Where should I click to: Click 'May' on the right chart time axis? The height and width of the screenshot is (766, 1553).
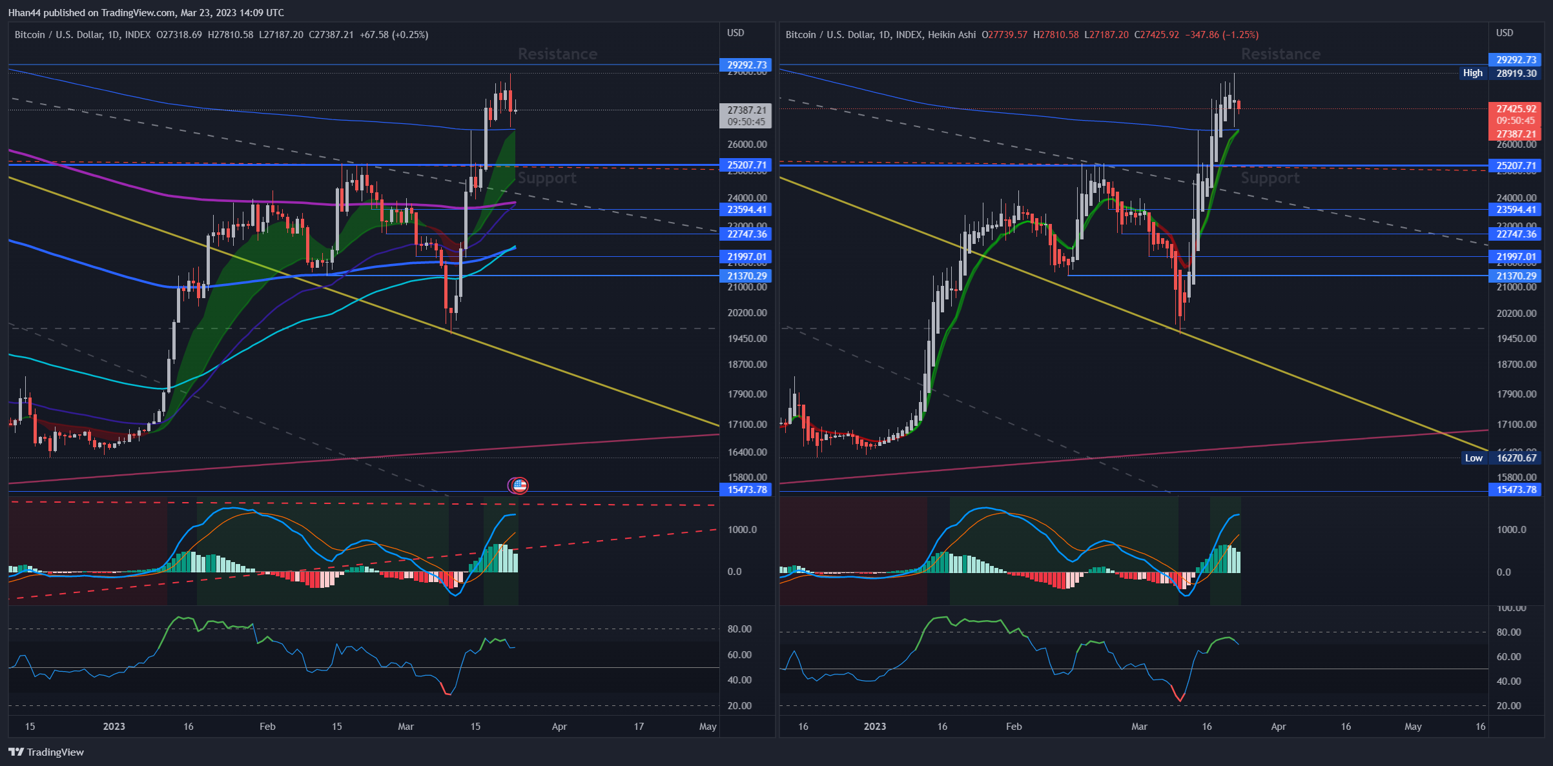(x=1413, y=726)
